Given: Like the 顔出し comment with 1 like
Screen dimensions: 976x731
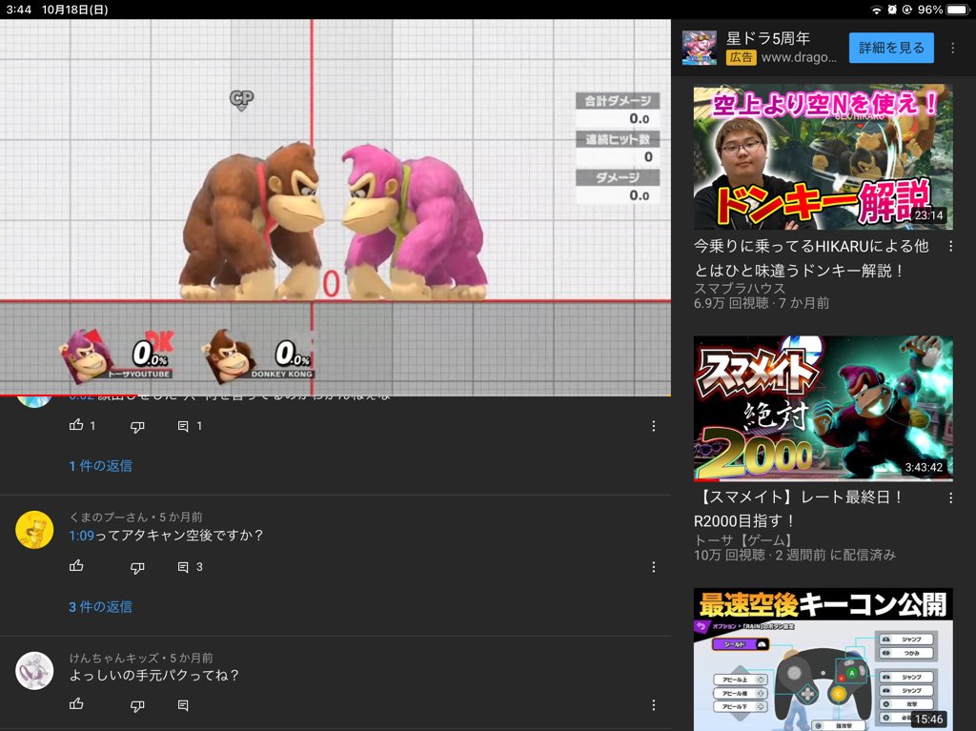Looking at the screenshot, I should (x=76, y=425).
